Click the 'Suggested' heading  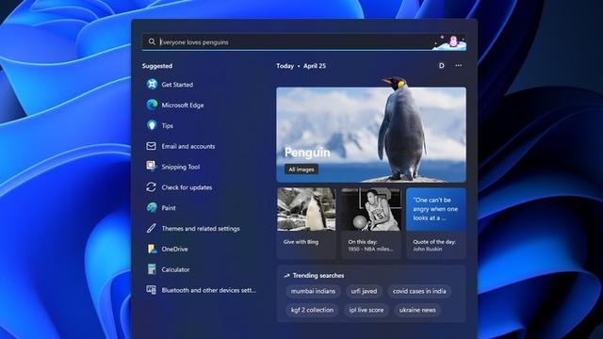click(157, 66)
